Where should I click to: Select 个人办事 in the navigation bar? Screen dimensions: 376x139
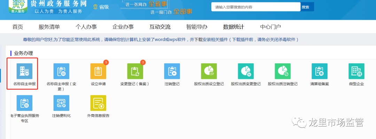tap(86, 27)
